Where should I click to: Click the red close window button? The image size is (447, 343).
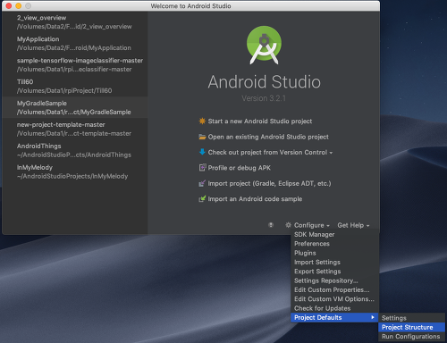coord(9,5)
